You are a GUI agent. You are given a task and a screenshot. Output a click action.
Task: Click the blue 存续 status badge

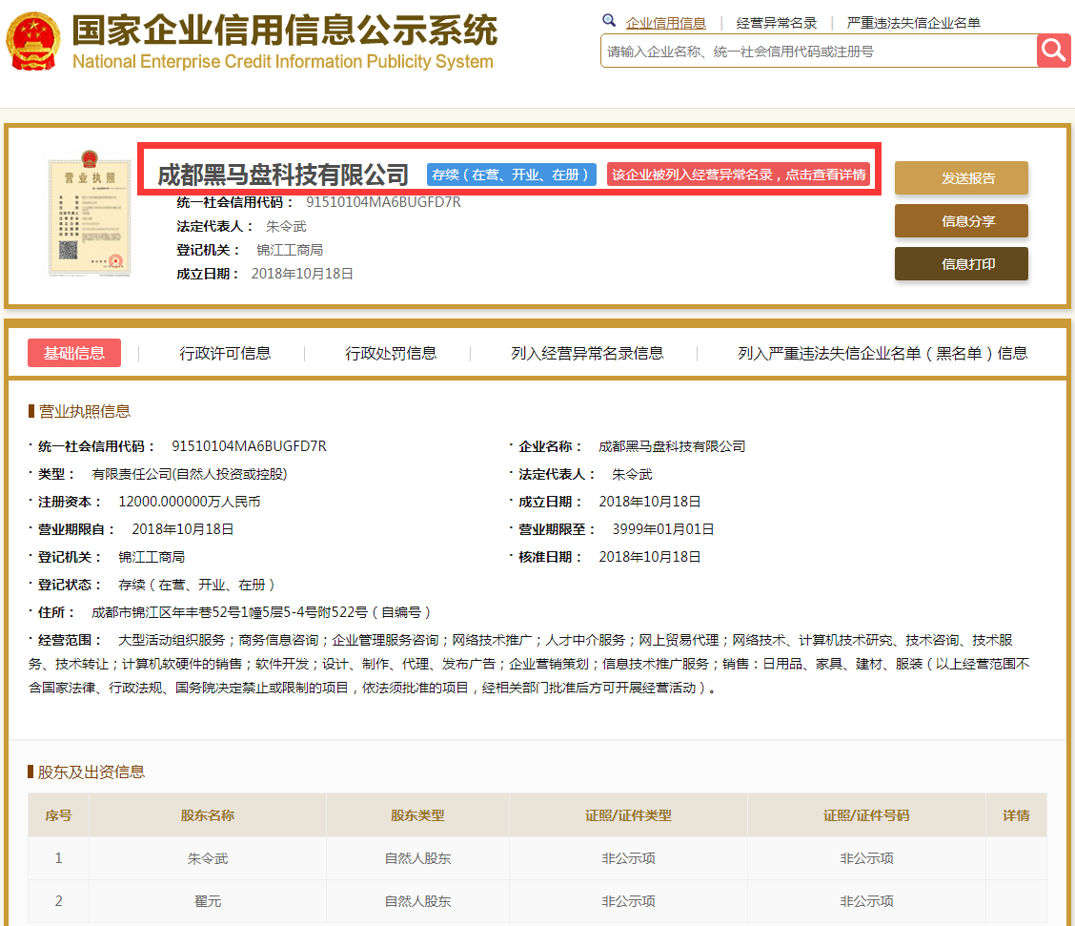click(x=512, y=175)
